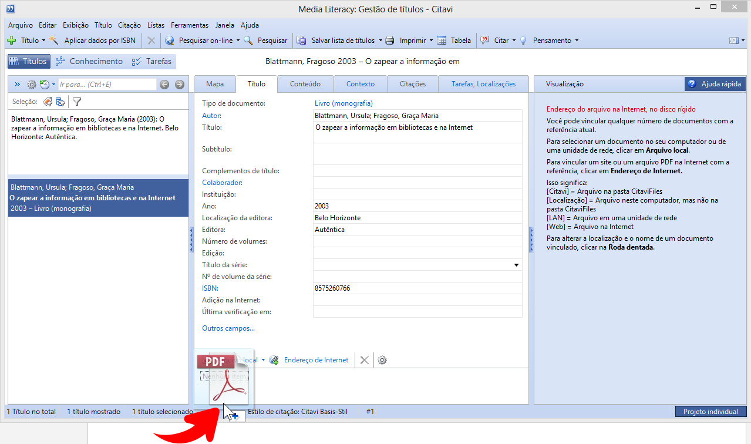751x444 pixels.
Task: Click the double chevron icon in left panel
Action: pos(17,85)
